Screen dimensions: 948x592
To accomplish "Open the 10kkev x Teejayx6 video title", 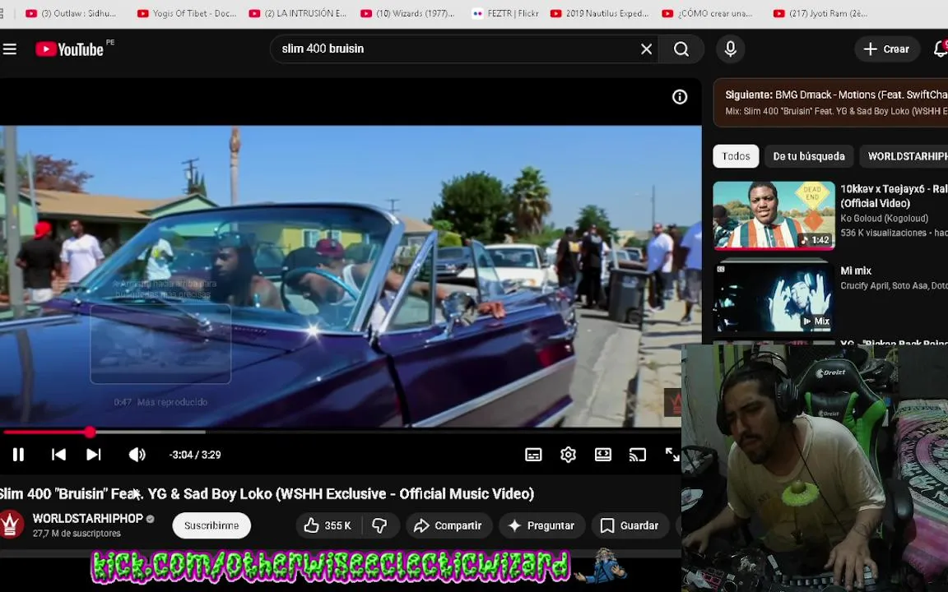I will [894, 196].
